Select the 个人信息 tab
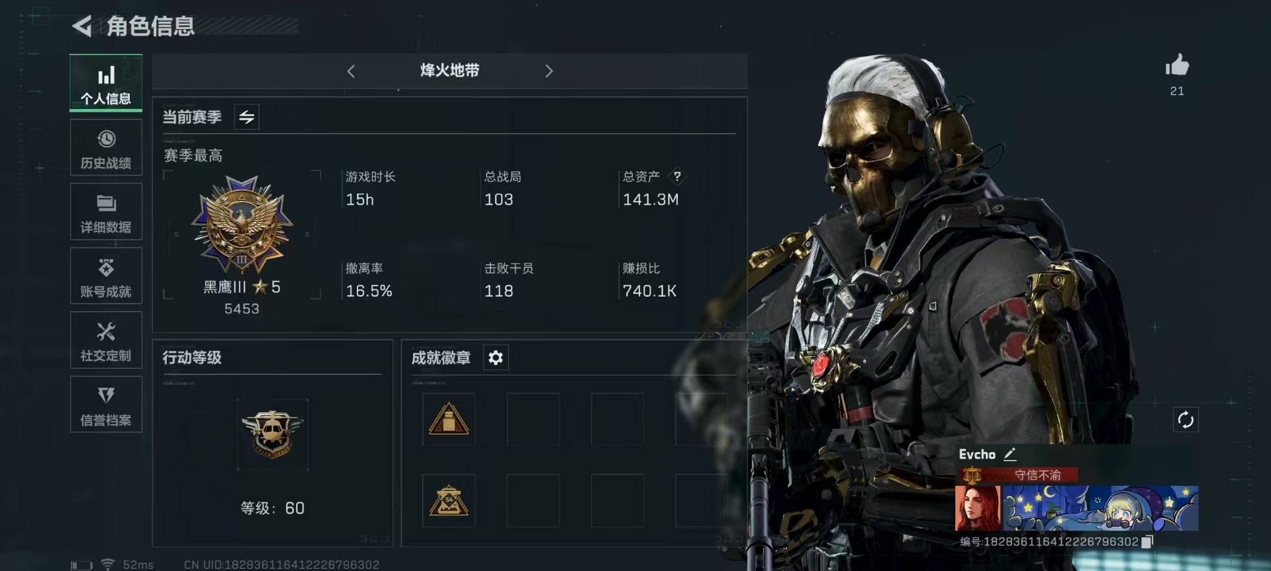Screen dimensions: 1271x571 pos(106,83)
